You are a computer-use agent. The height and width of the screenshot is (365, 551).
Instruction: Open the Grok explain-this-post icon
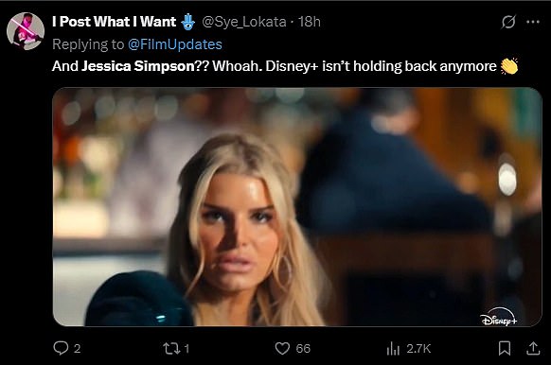(x=508, y=22)
